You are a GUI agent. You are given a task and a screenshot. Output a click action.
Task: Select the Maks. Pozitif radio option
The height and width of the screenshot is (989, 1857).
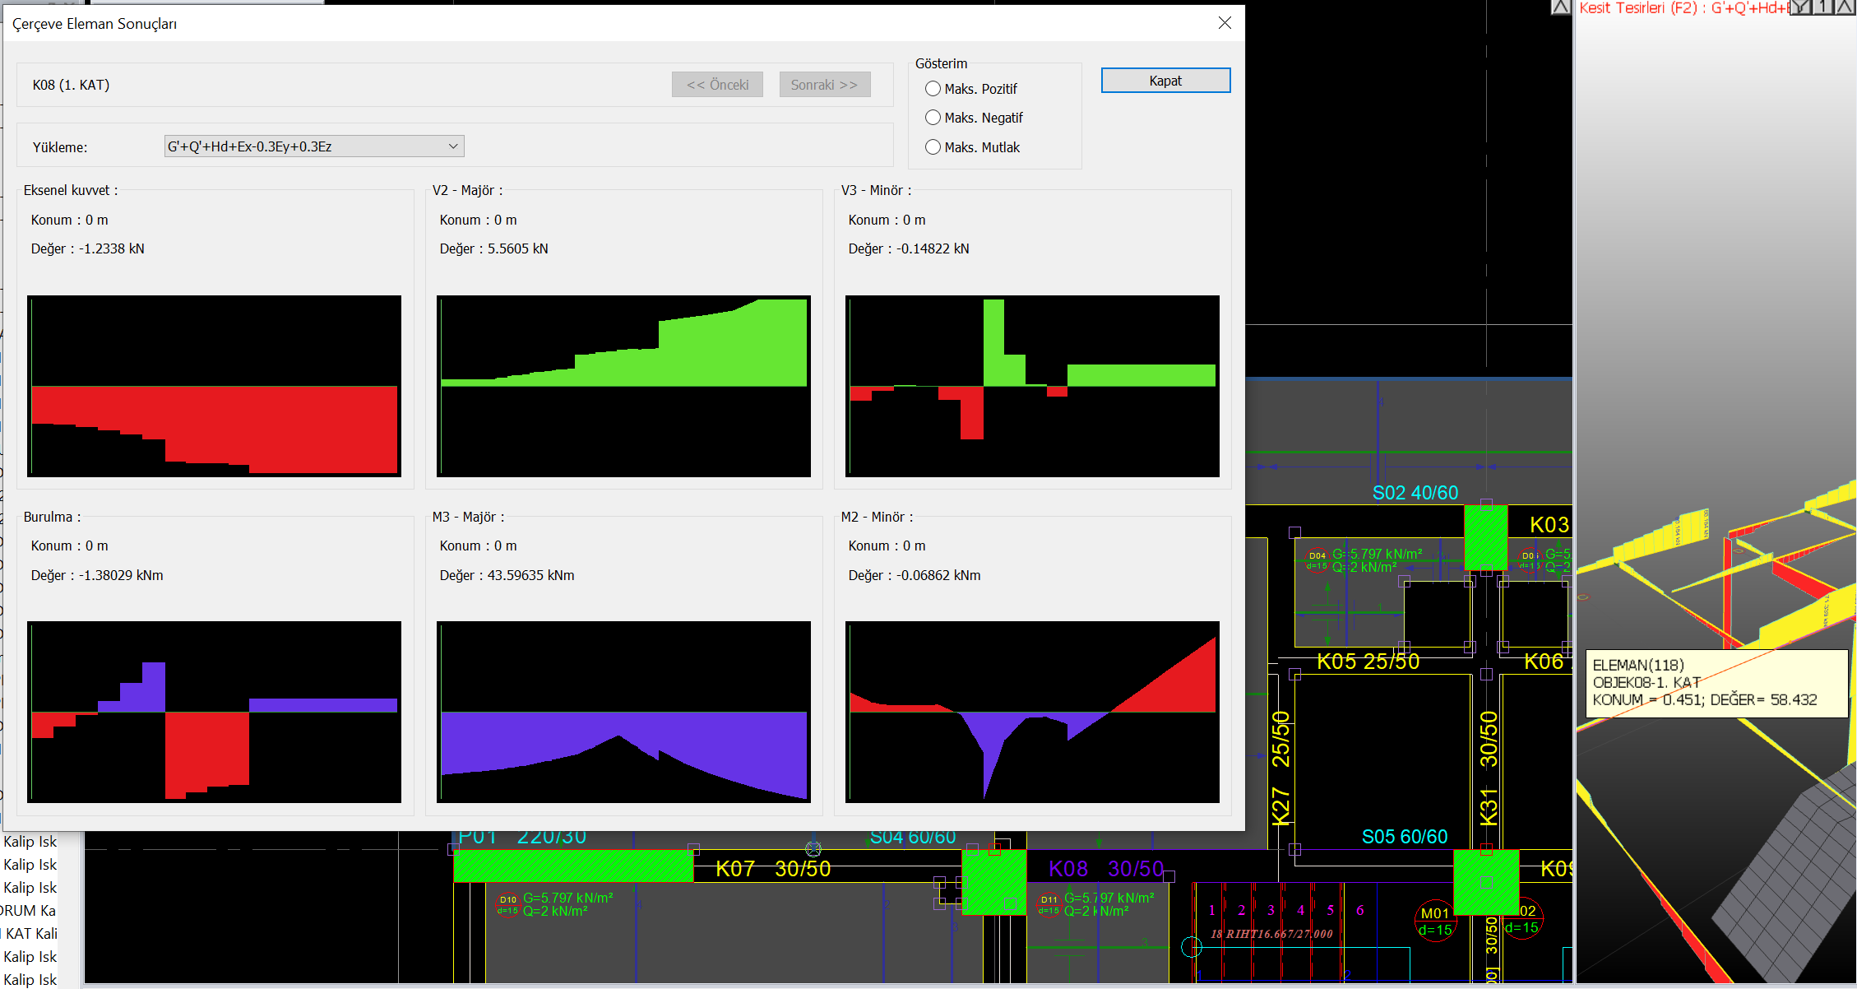pyautogui.click(x=933, y=89)
